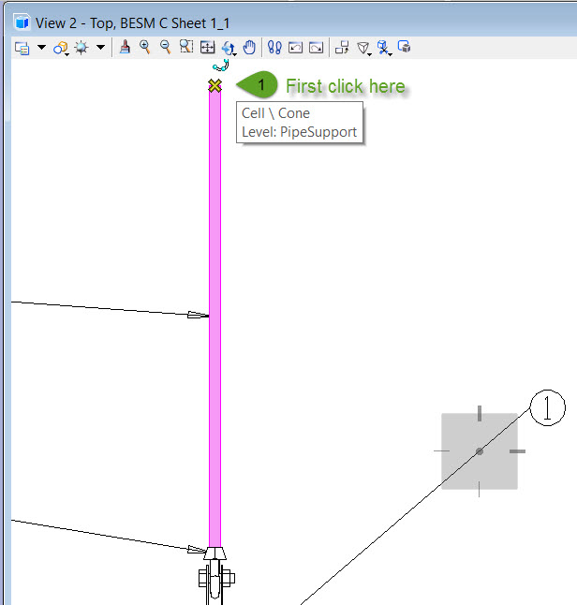Click the 'View 2 - Top, BESM C Sheet 1_1' title
The height and width of the screenshot is (605, 577).
pos(132,23)
